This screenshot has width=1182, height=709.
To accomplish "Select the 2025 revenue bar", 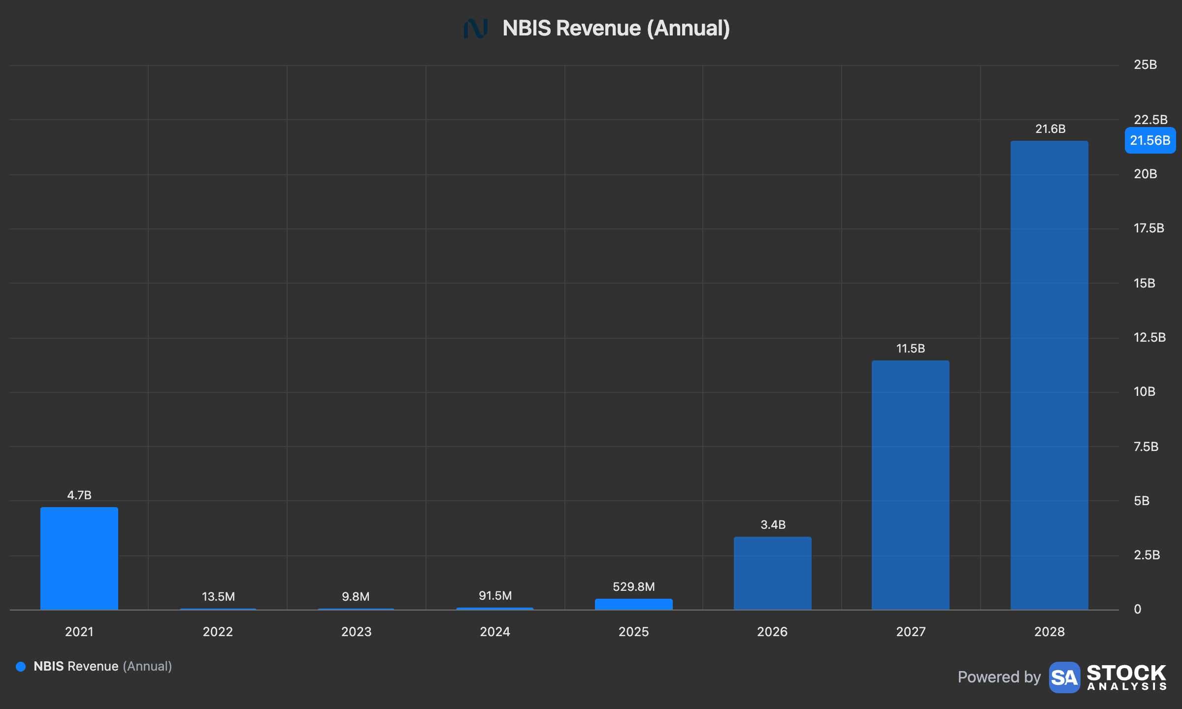I will [634, 604].
